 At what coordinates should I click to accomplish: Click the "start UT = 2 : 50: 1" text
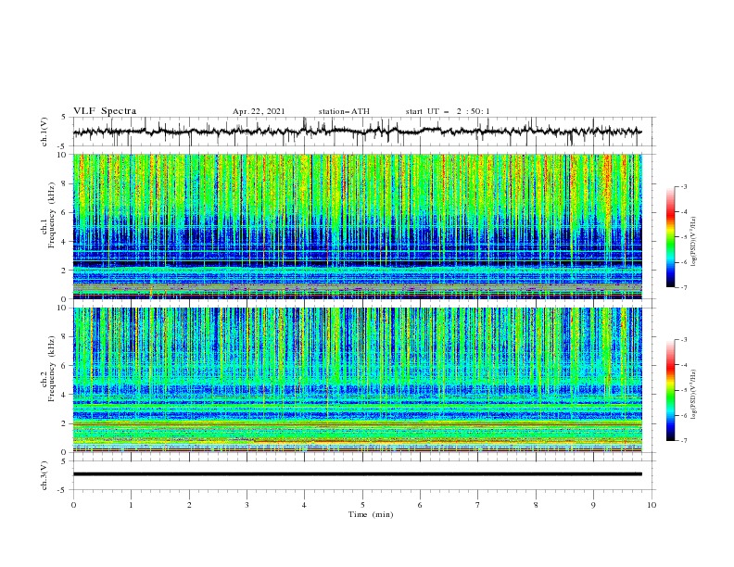click(448, 111)
